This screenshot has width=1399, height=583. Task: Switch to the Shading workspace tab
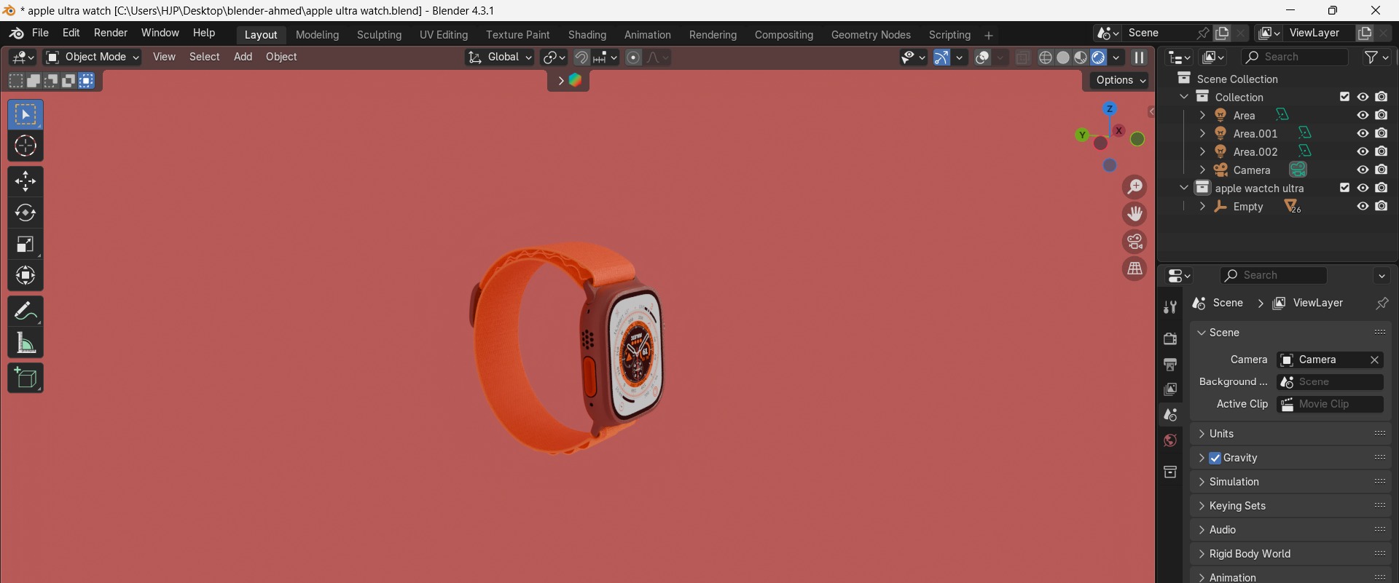click(587, 35)
